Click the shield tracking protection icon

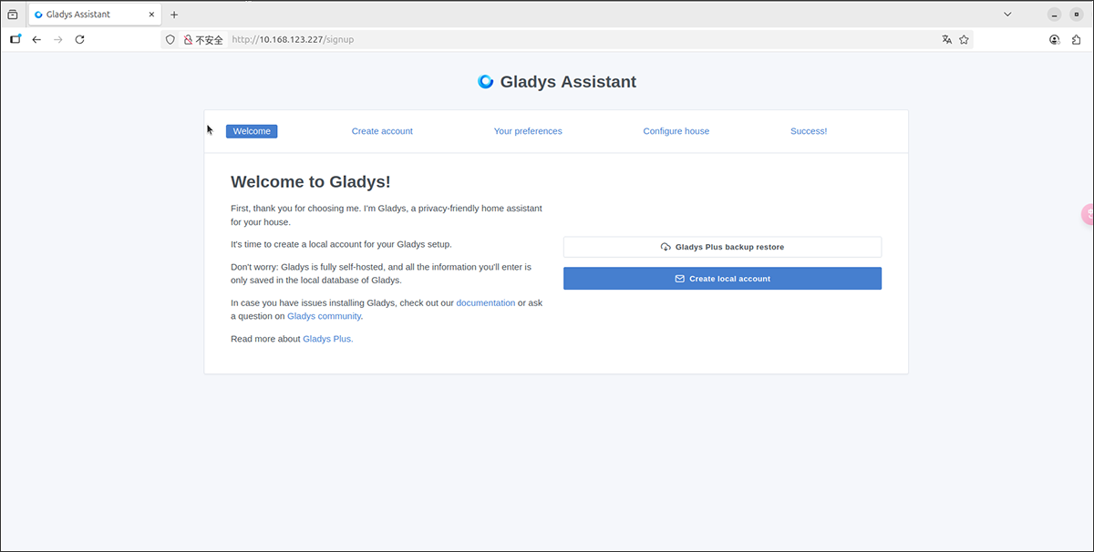170,40
